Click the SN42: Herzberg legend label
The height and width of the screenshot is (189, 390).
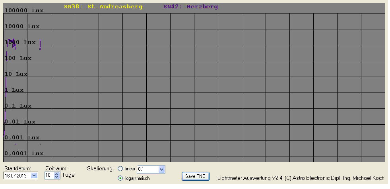(190, 7)
